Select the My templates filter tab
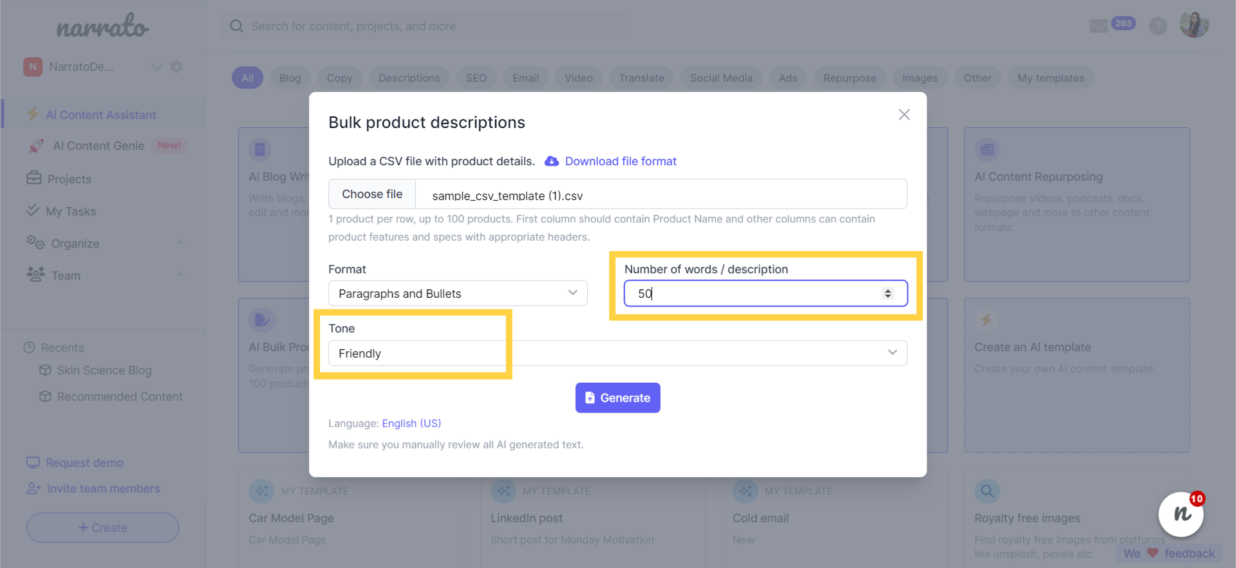 (1051, 78)
